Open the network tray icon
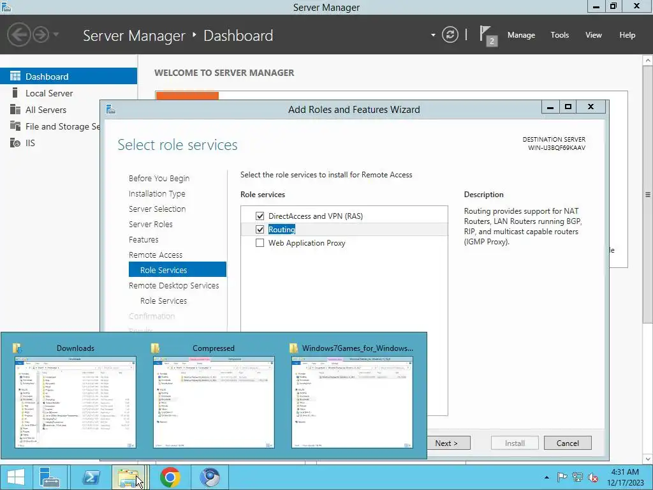 coord(578,477)
